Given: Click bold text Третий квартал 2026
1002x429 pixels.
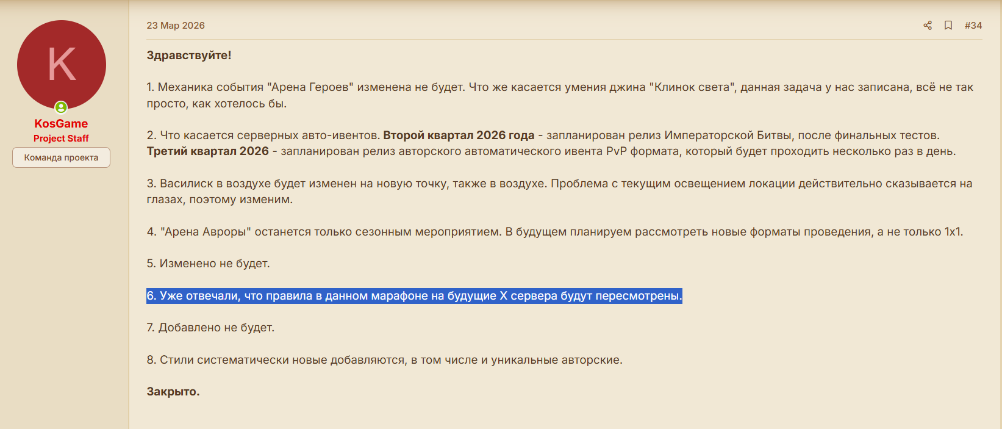Looking at the screenshot, I should [208, 151].
